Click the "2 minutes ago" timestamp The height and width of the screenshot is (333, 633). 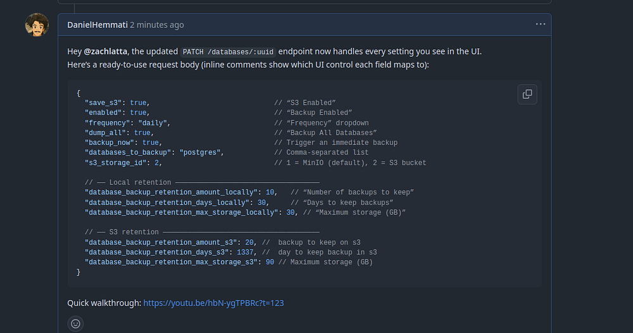click(x=157, y=25)
